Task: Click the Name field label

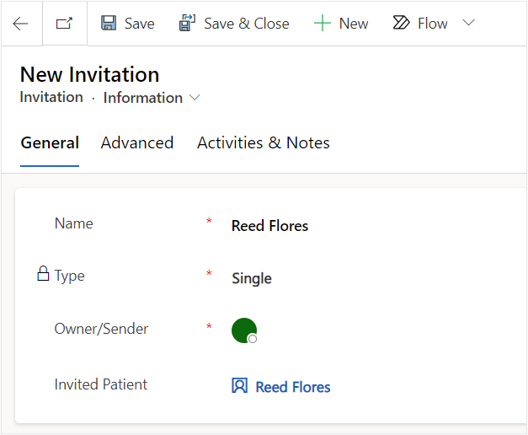Action: pos(74,223)
